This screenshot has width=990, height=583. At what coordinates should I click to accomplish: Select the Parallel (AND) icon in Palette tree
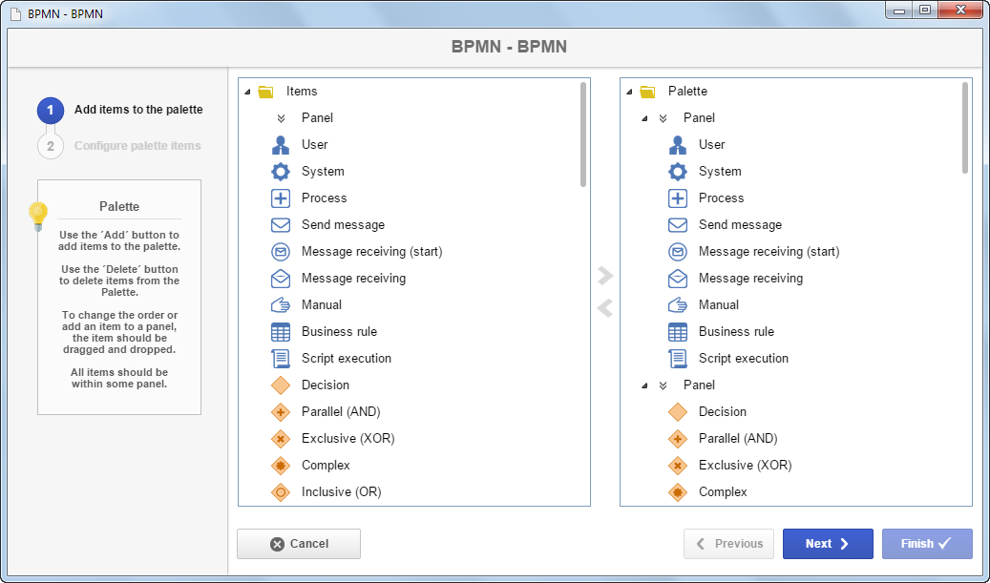click(678, 439)
